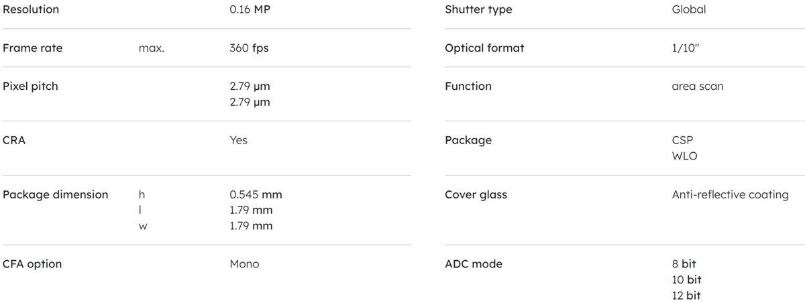This screenshot has height=303, width=805.
Task: Select the area scan function value
Action: click(698, 86)
